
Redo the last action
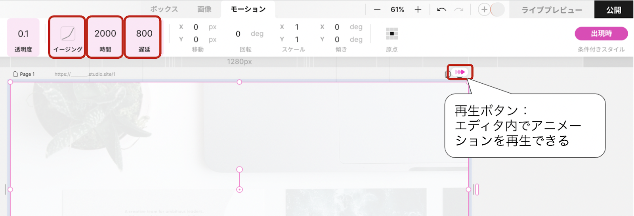459,10
